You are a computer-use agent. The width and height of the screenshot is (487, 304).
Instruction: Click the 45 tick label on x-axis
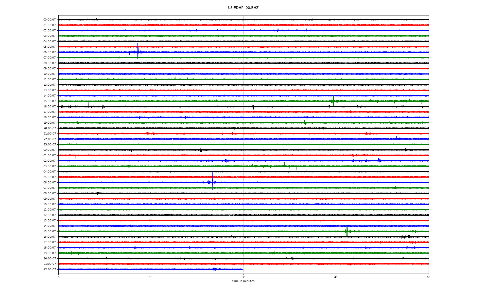[x=336, y=277]
